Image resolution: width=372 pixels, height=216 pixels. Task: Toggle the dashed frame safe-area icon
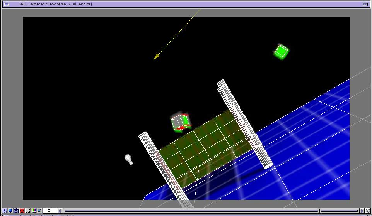click(28, 211)
